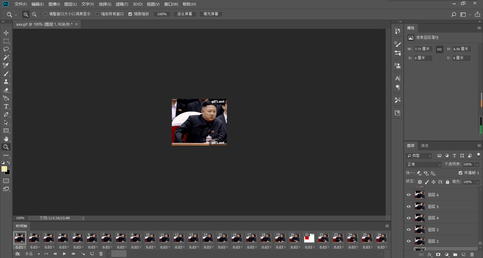Open the blend mode 正常 dropdown
The height and width of the screenshot is (258, 483).
pos(424,164)
